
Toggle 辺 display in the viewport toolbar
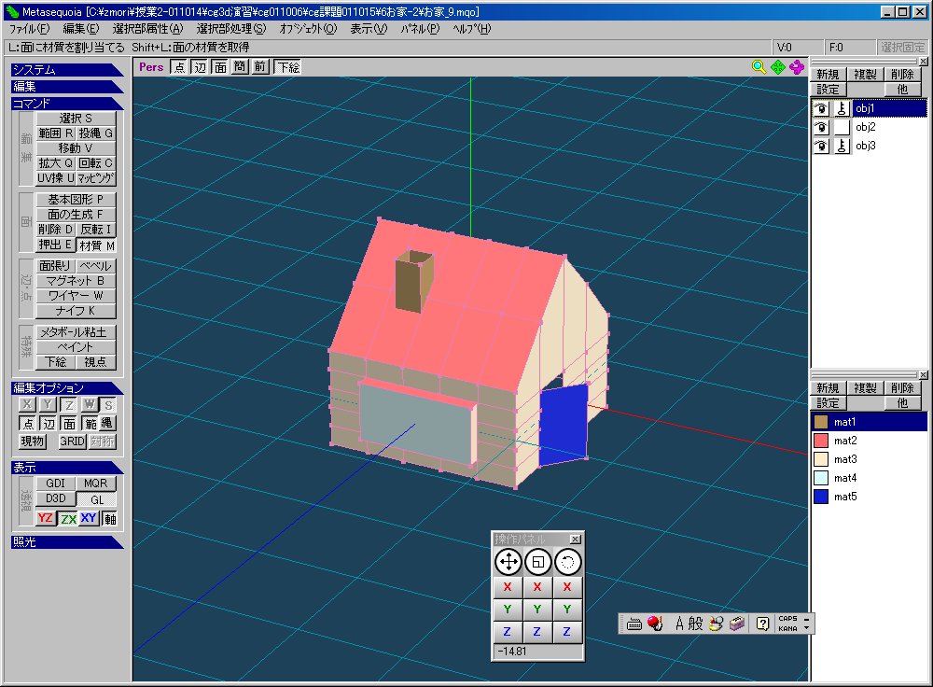(200, 67)
